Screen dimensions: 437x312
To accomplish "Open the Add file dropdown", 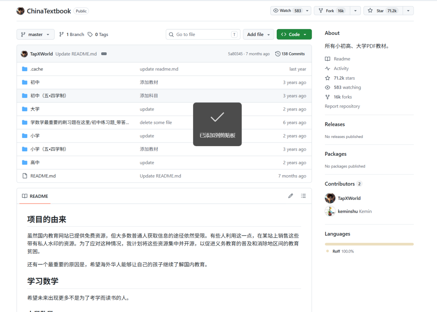I will pyautogui.click(x=258, y=34).
